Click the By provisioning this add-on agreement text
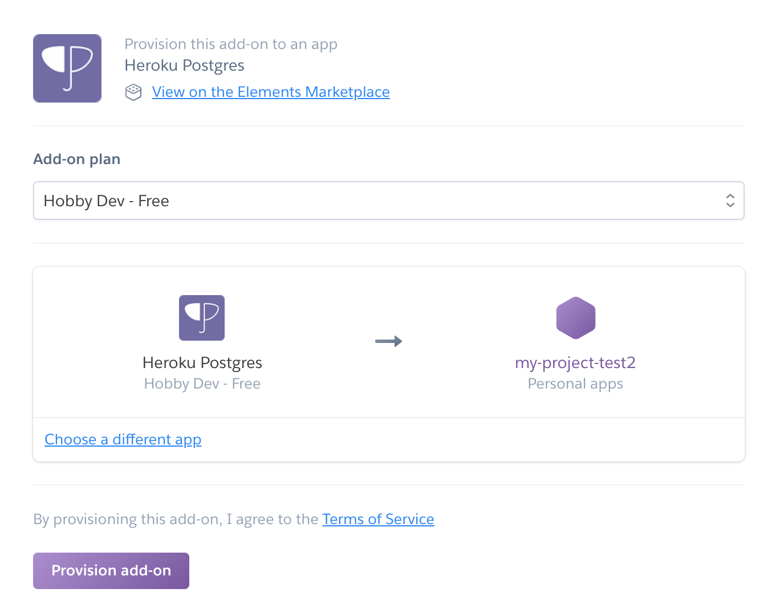 (176, 520)
